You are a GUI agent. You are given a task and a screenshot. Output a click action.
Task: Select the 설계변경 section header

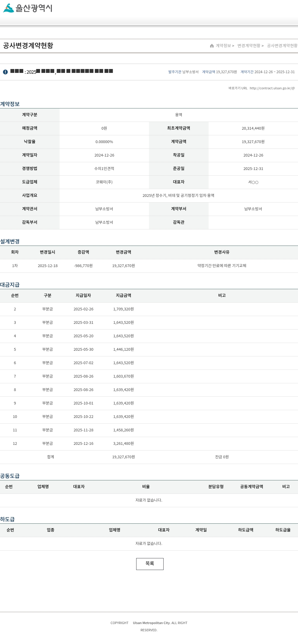coord(10,241)
